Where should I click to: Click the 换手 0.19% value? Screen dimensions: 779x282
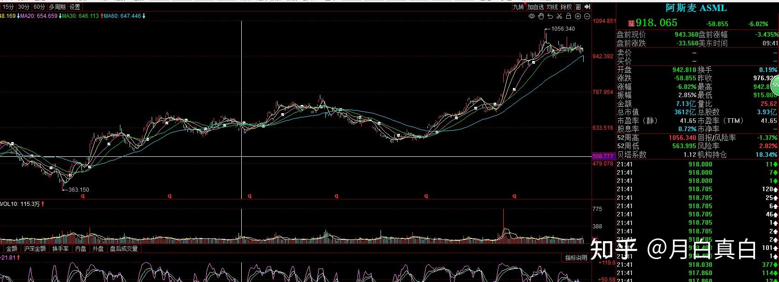[x=768, y=70]
